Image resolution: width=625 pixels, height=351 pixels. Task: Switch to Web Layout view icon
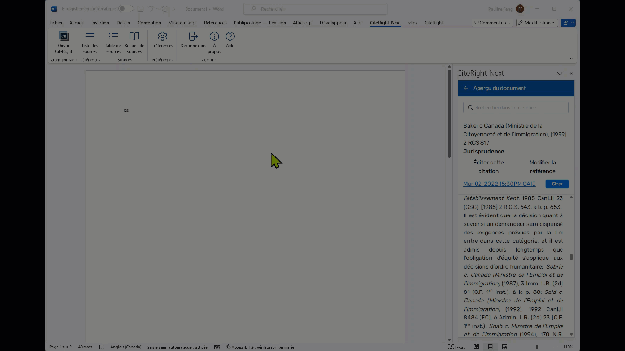click(x=505, y=347)
